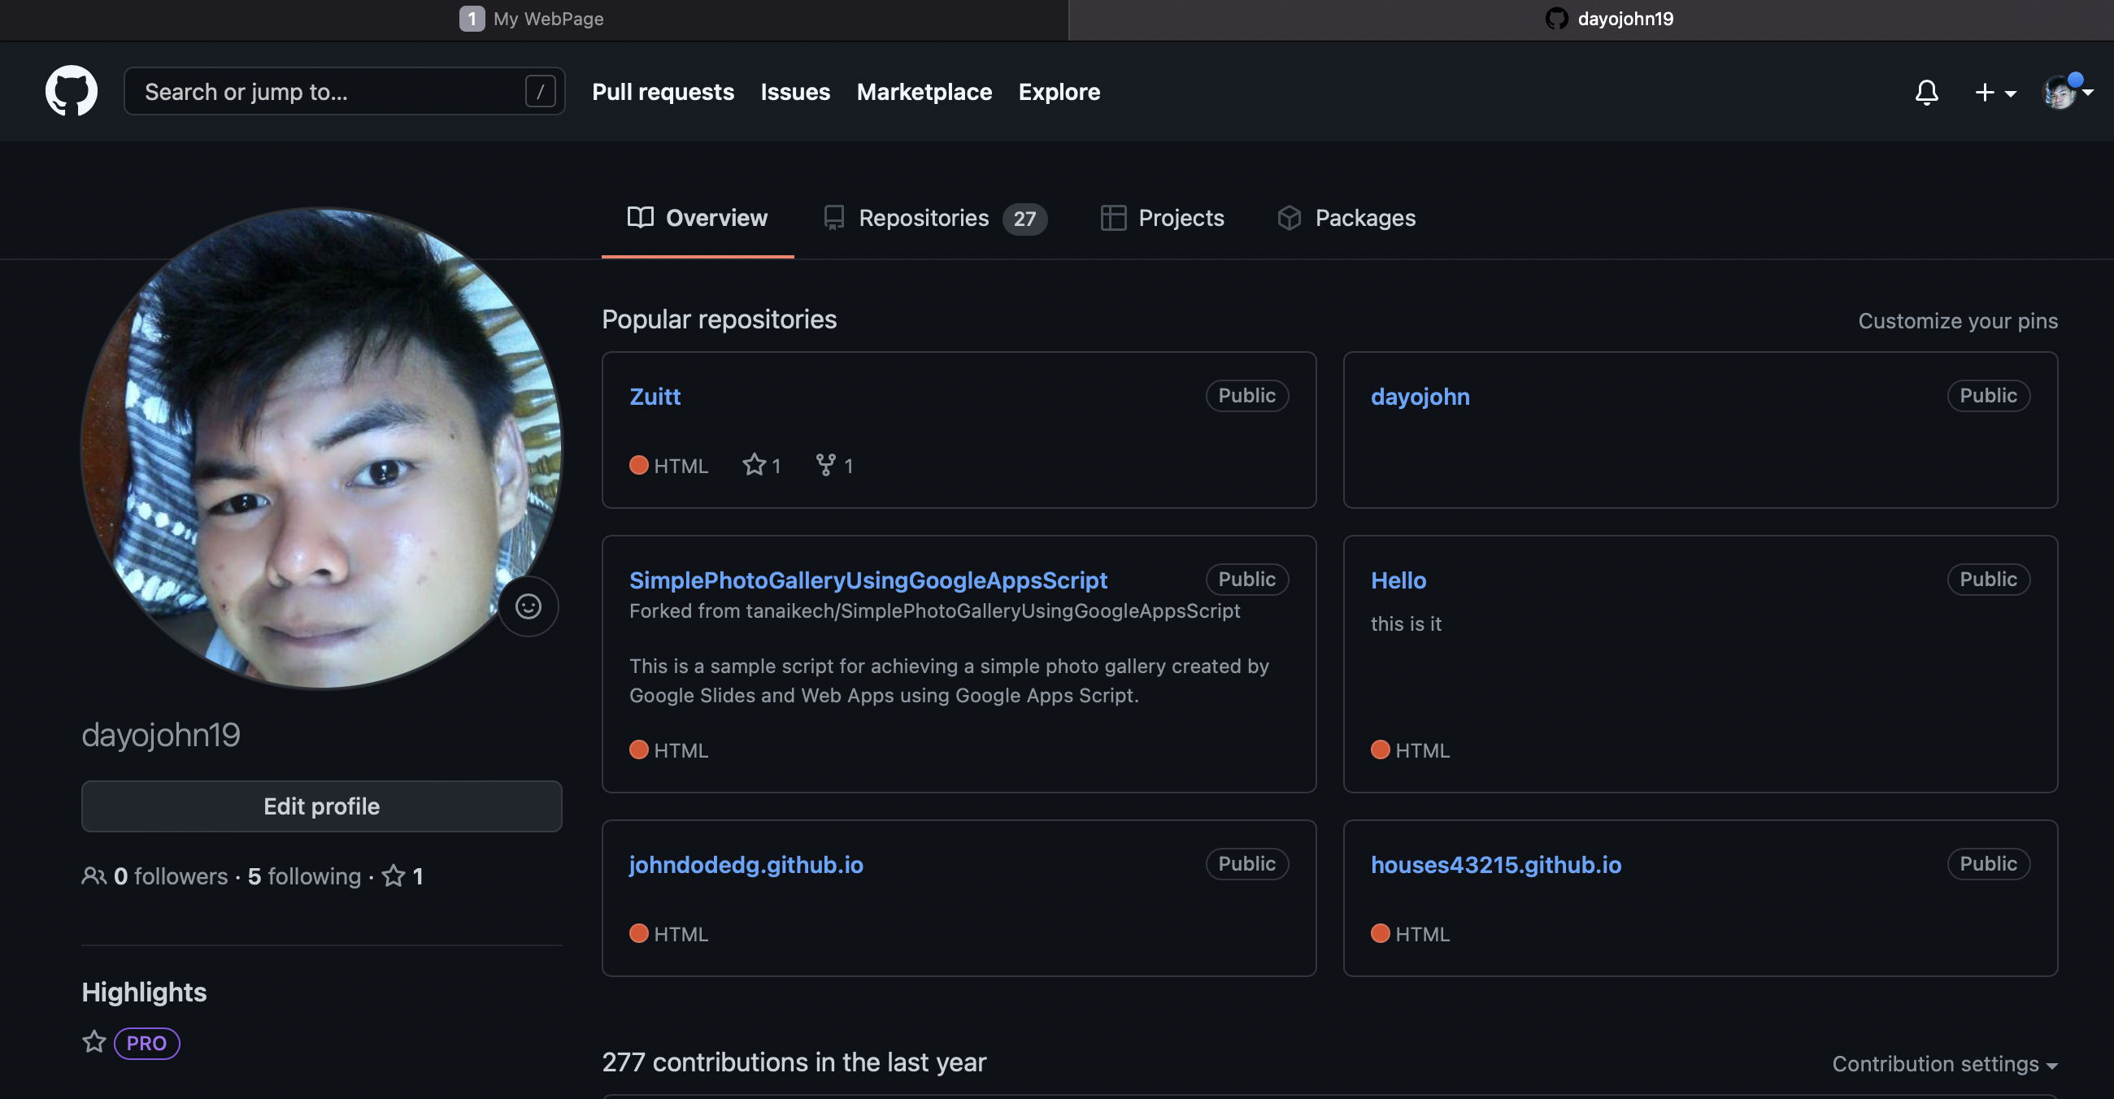Open the plus create-new menu
The image size is (2114, 1099).
[1995, 92]
